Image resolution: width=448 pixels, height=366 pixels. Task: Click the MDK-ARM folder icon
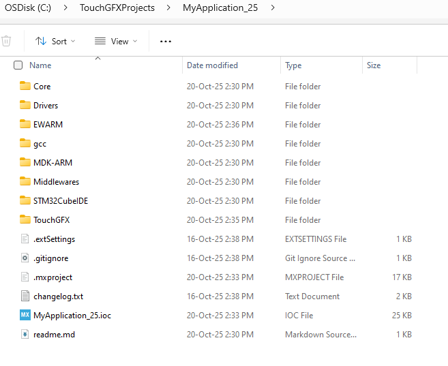coord(25,162)
